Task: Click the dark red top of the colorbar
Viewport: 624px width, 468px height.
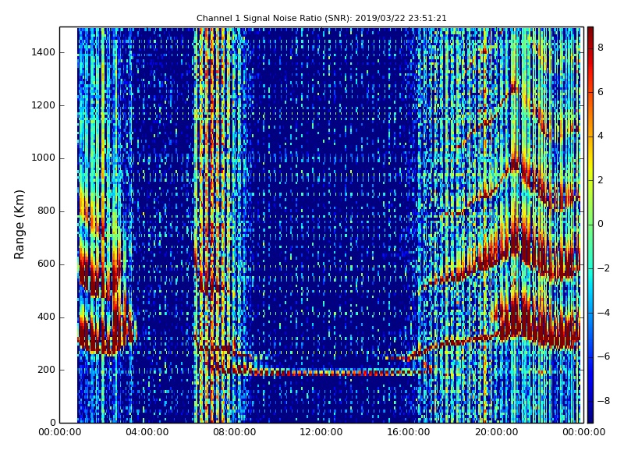Action: click(590, 34)
